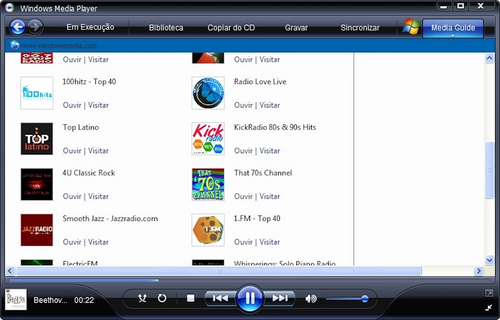Skip to the next track
Image resolution: width=500 pixels, height=320 pixels.
pyautogui.click(x=280, y=298)
